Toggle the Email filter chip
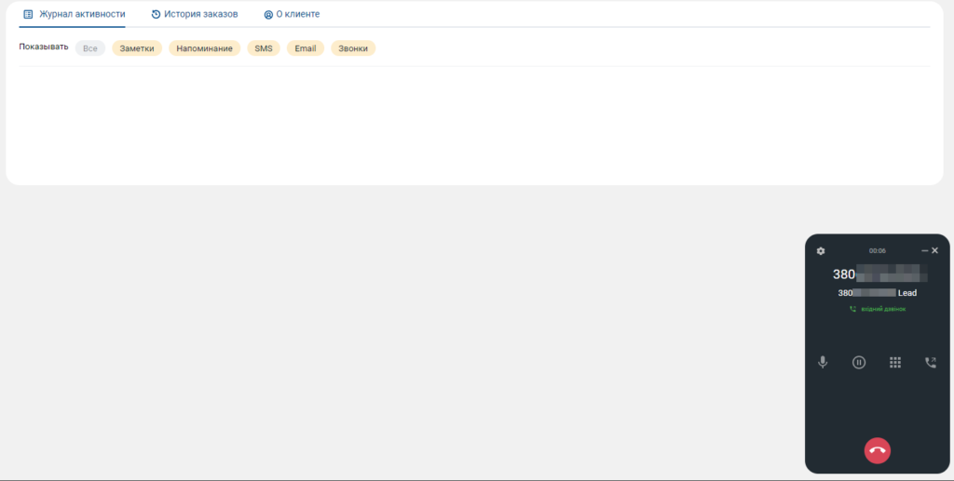This screenshot has width=954, height=481. pyautogui.click(x=306, y=48)
